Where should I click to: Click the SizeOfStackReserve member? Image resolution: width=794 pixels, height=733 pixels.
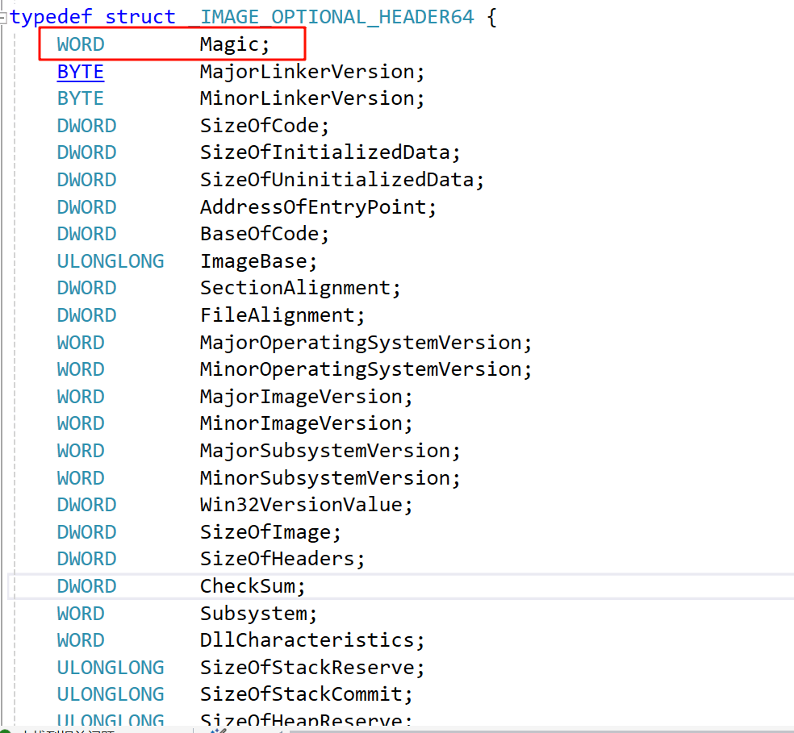click(x=307, y=668)
